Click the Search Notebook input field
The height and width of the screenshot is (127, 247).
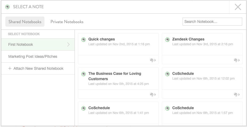click(x=212, y=22)
